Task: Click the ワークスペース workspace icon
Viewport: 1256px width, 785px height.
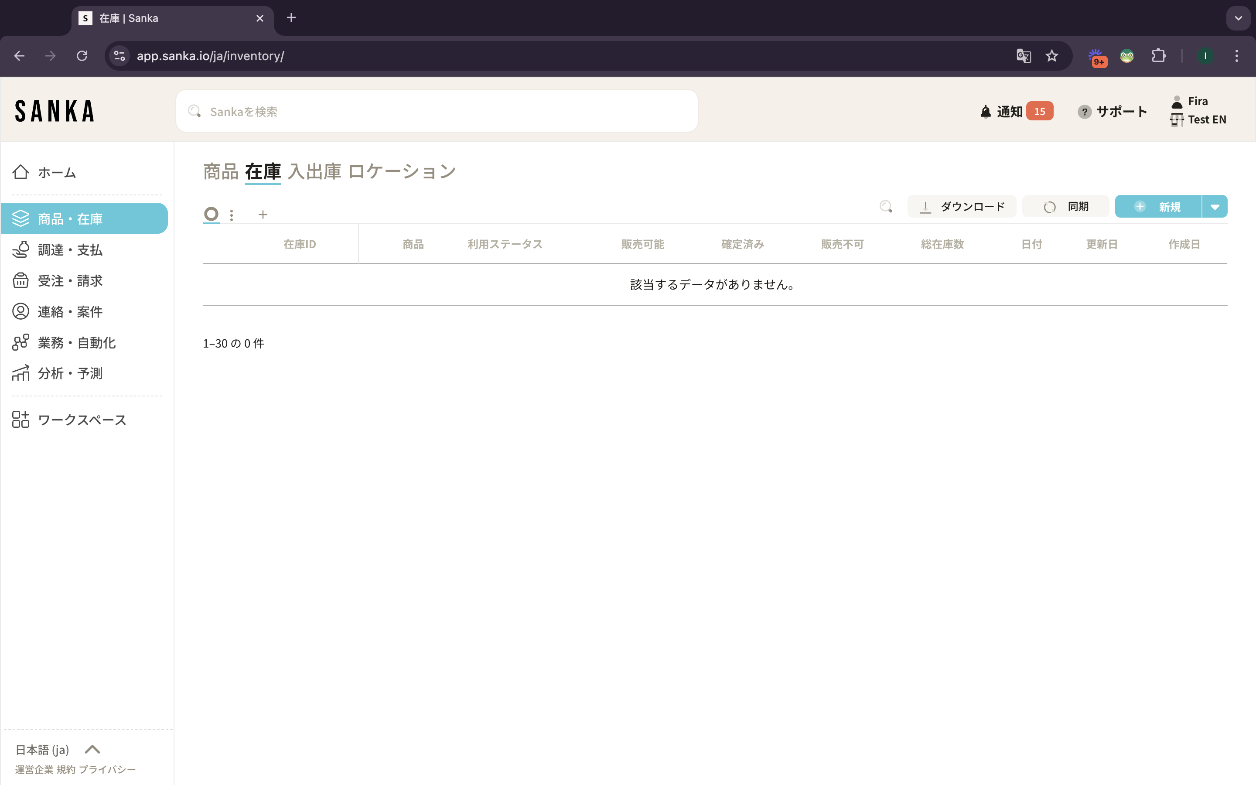Action: pyautogui.click(x=21, y=420)
